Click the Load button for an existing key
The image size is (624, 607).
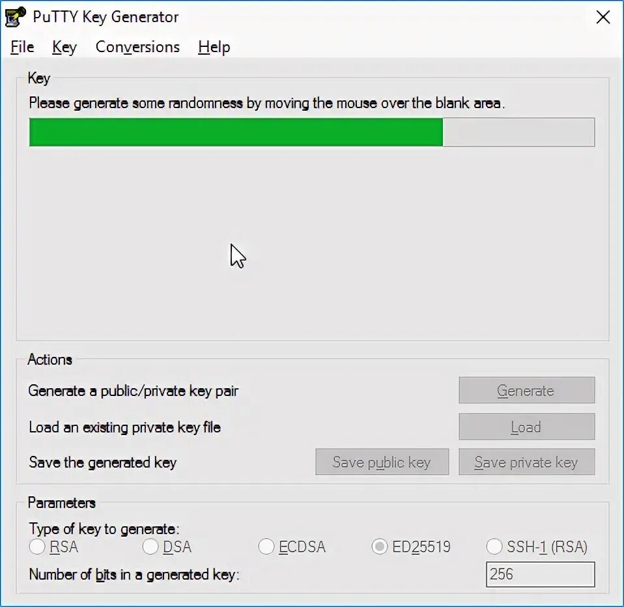coord(526,427)
